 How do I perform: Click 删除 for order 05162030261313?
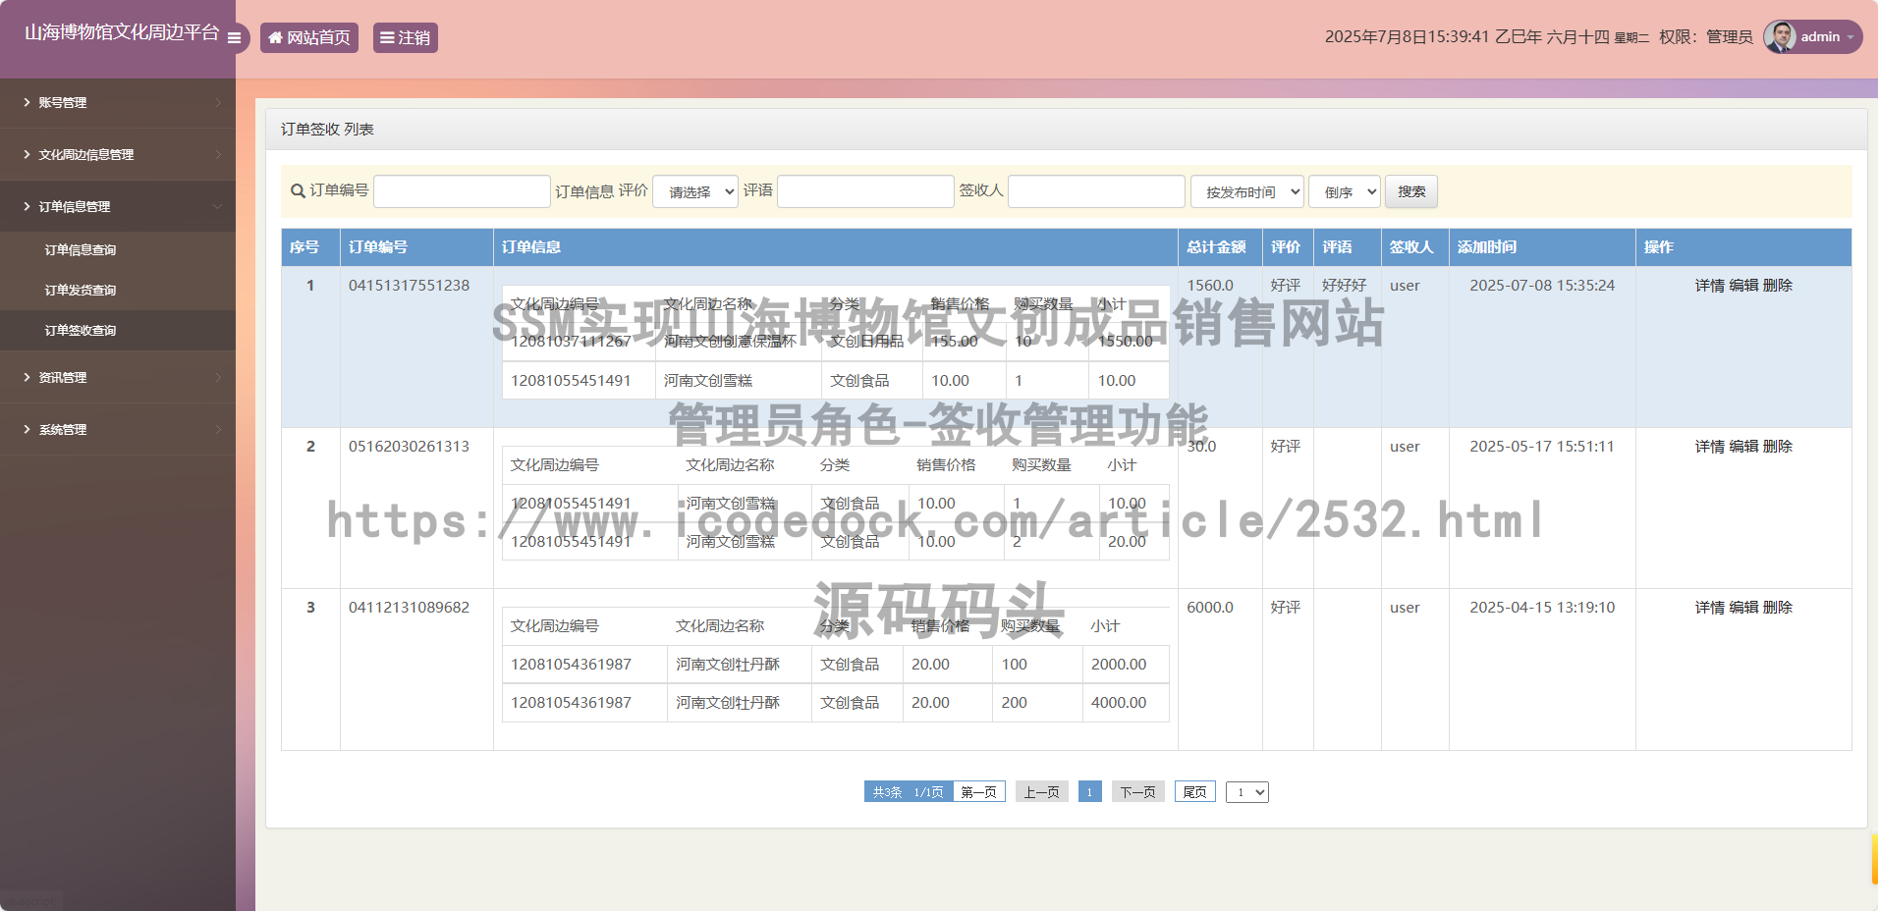pos(1778,446)
